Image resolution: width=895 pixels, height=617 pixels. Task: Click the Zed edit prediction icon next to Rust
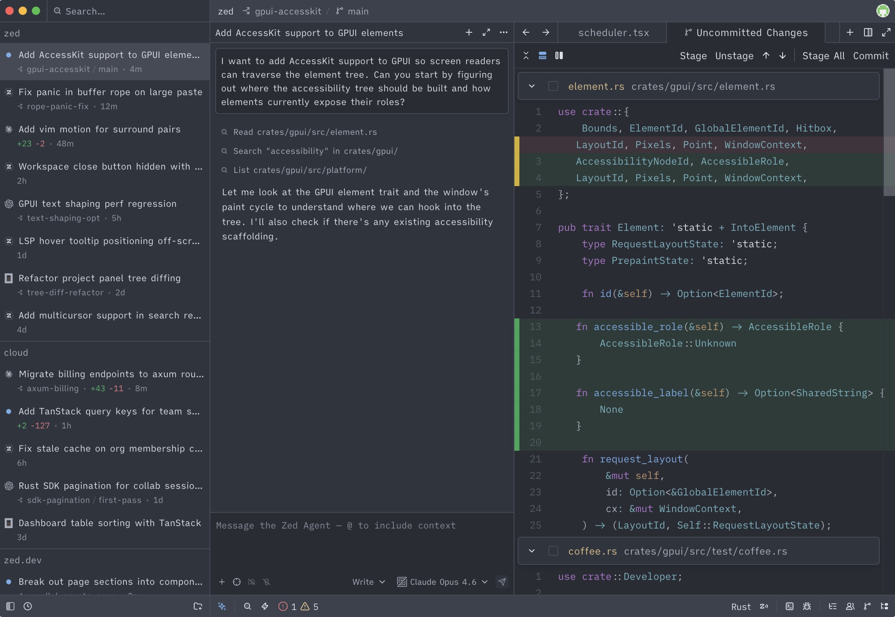[764, 606]
